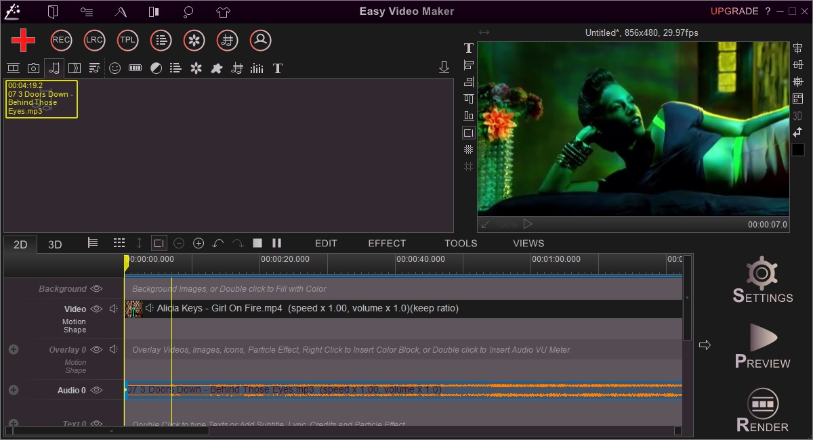Viewport: 813px width, 440px height.
Task: Click the audio VU meter icon
Action: coord(133,68)
